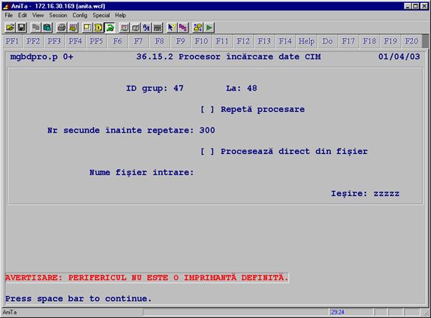Toggle the Repetă procesare checkbox
This screenshot has width=431, height=318.
coord(207,110)
